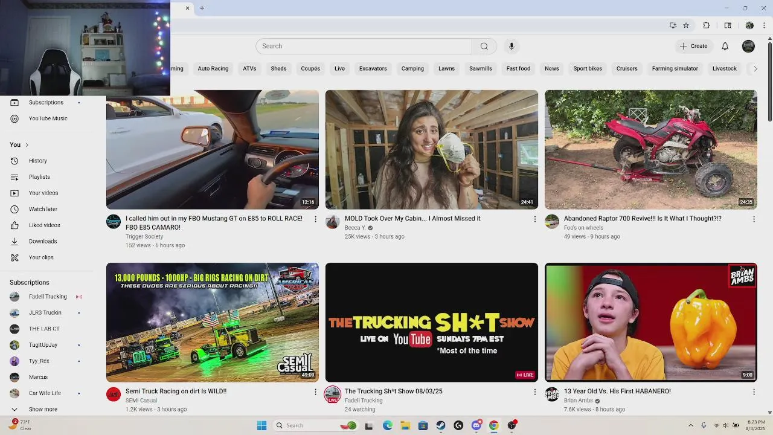773x435 pixels.
Task: Click the YouTube search field
Action: click(x=364, y=46)
